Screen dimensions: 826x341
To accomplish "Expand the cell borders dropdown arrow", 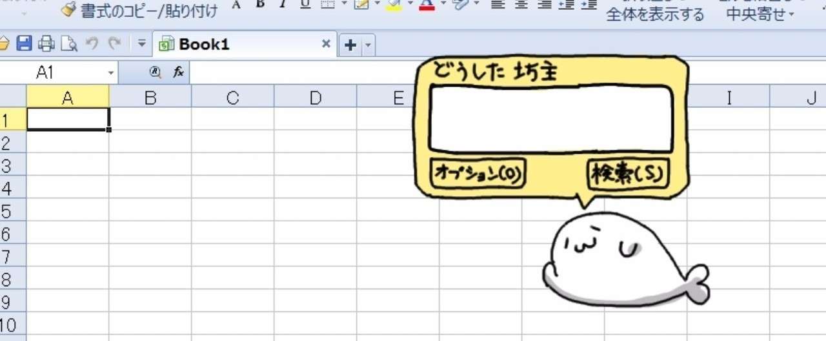I will coord(343,4).
